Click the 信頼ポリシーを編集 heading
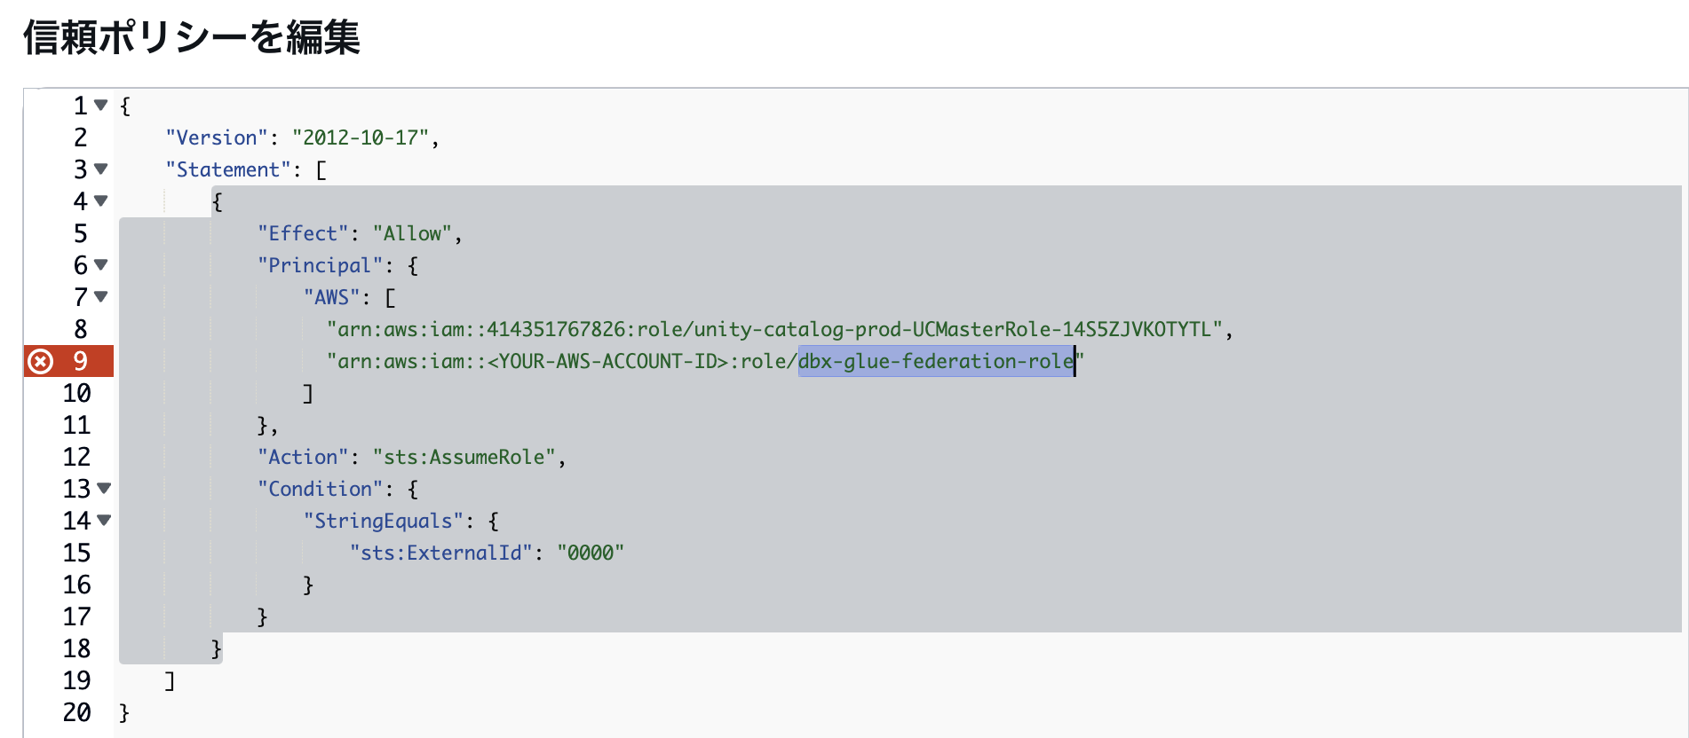 pos(192,38)
